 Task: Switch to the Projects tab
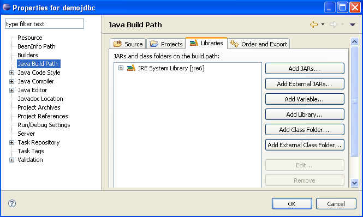click(x=166, y=44)
